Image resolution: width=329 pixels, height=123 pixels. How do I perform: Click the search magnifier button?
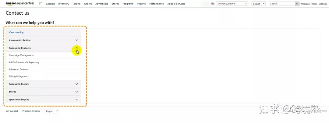click(x=297, y=4)
